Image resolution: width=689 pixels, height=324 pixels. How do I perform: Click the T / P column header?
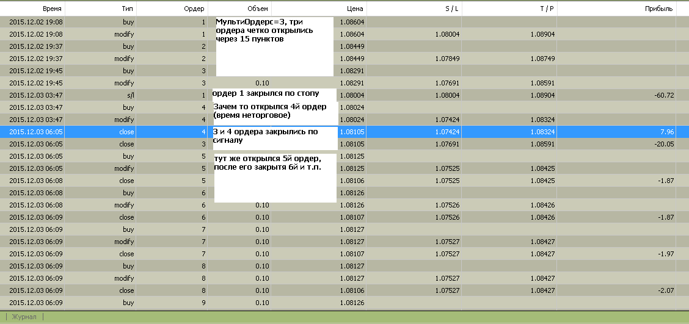(547, 9)
